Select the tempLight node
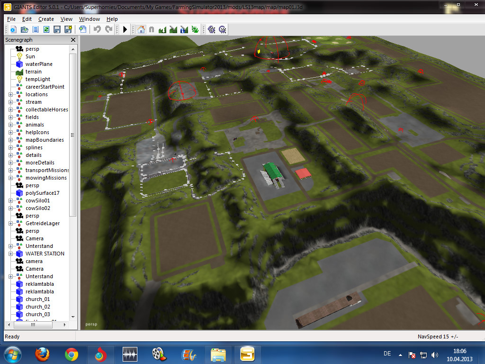The image size is (485, 364). pos(38,79)
